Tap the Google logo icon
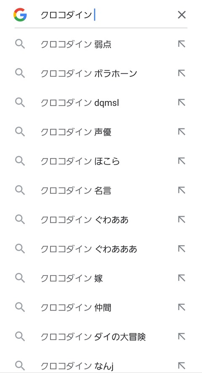Screen dimensions: 202x373 20,15
